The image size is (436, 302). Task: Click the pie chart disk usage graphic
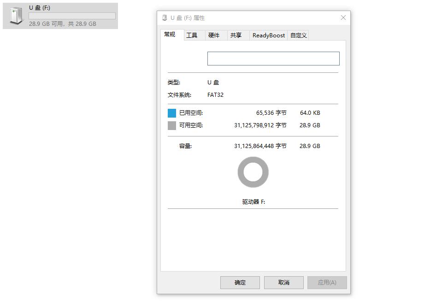tap(253, 172)
